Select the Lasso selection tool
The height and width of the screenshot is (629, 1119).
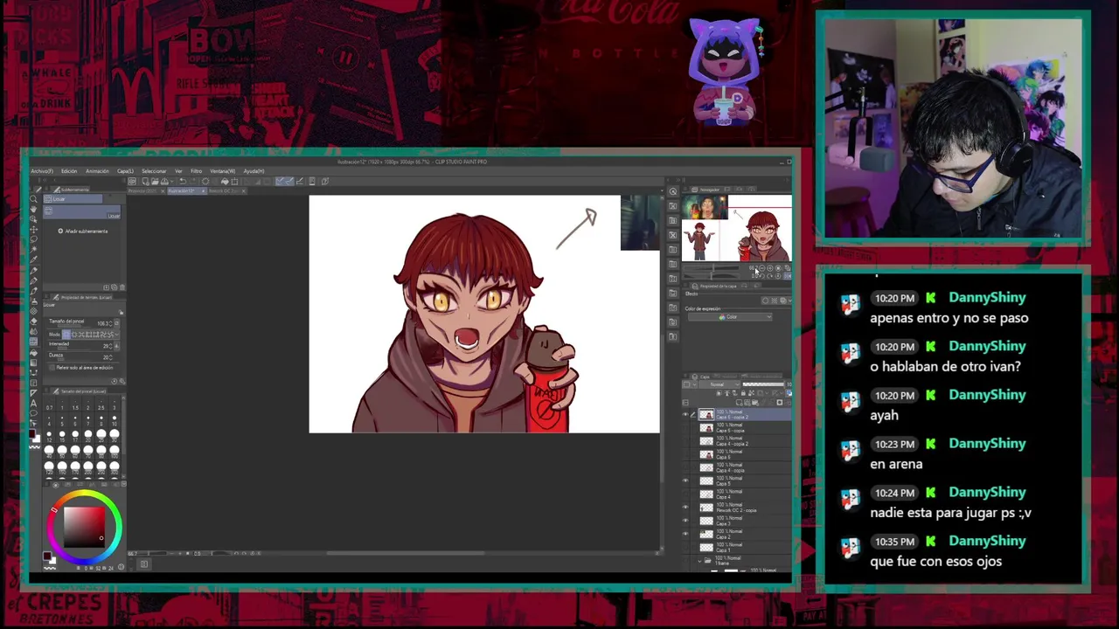tap(33, 238)
